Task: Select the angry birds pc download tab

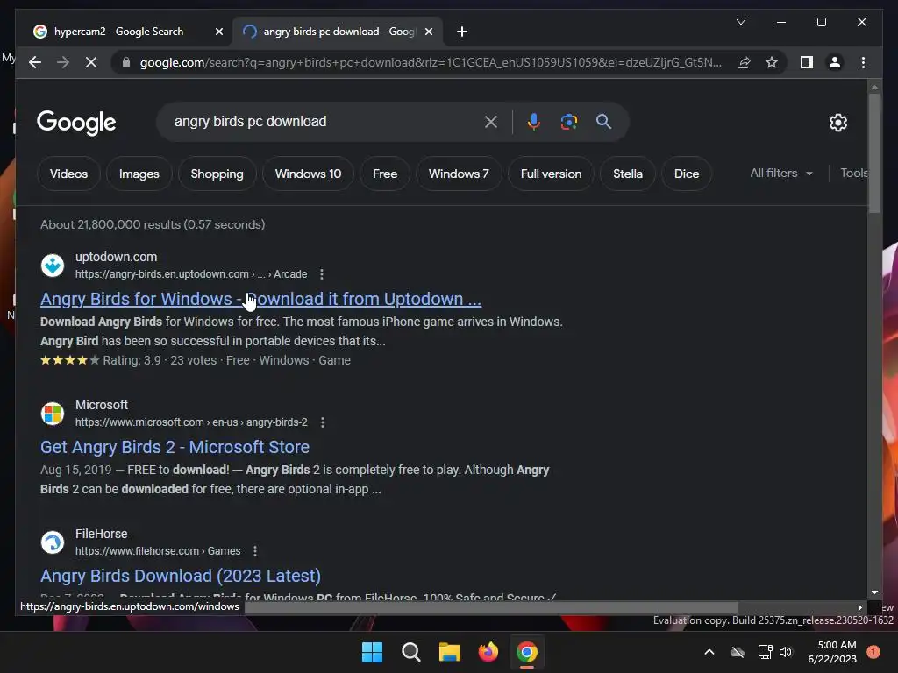Action: point(338,32)
